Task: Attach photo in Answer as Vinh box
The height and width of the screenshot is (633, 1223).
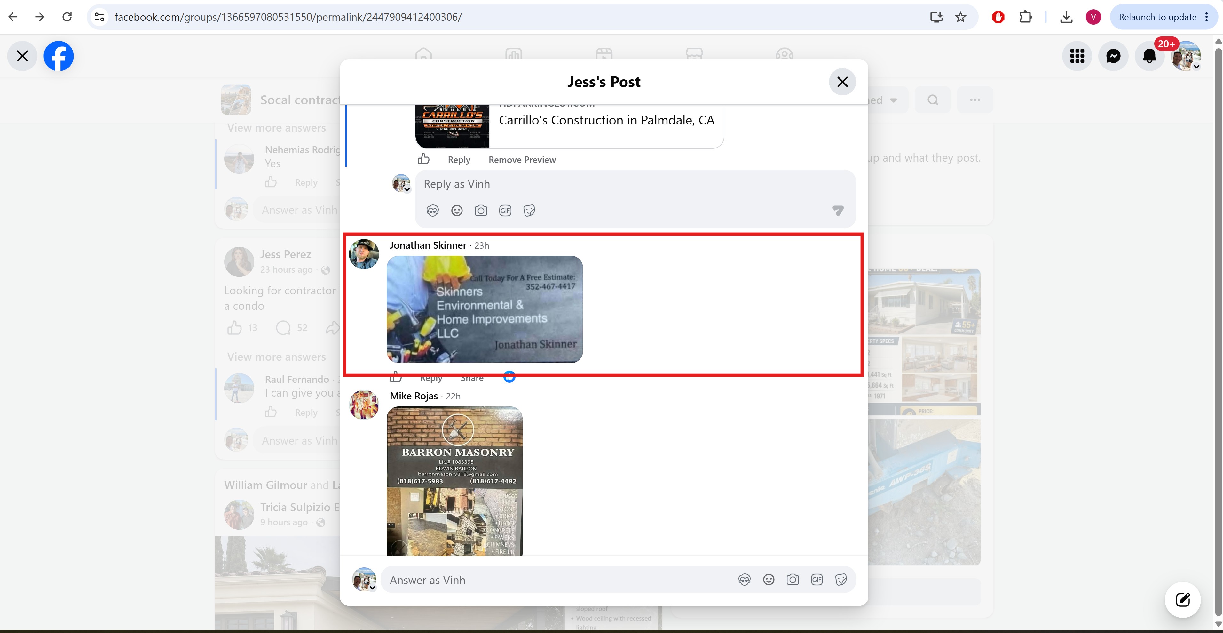Action: click(x=793, y=580)
